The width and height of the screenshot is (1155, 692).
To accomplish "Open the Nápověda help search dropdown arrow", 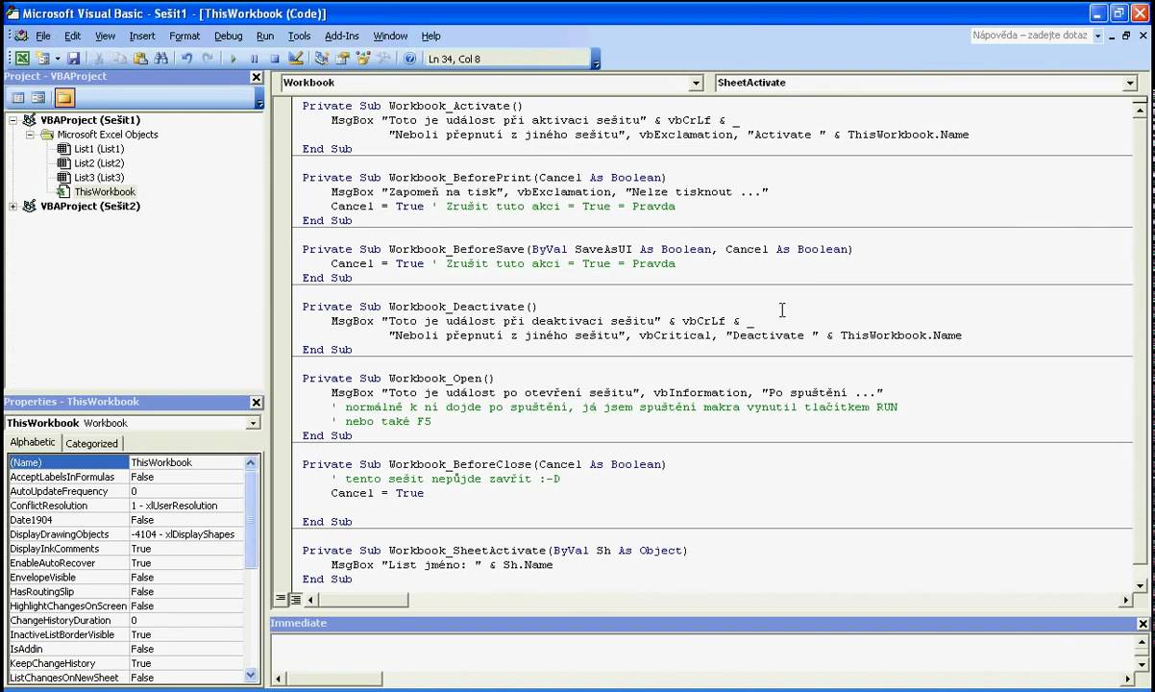I will [1097, 36].
